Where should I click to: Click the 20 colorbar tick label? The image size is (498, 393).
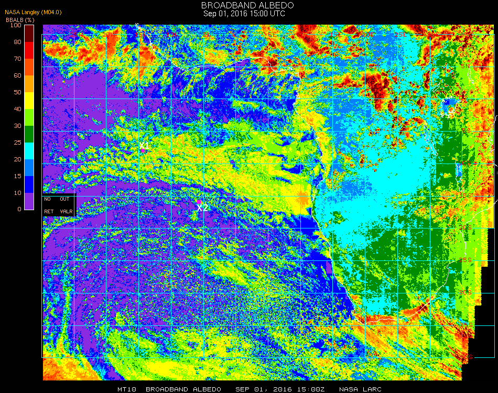pos(17,159)
